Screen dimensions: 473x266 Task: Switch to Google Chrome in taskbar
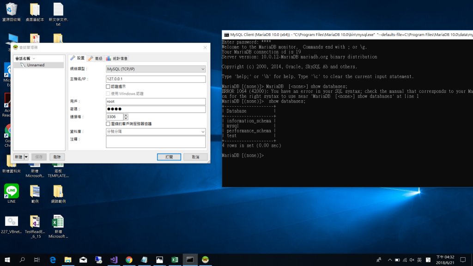pos(129,260)
